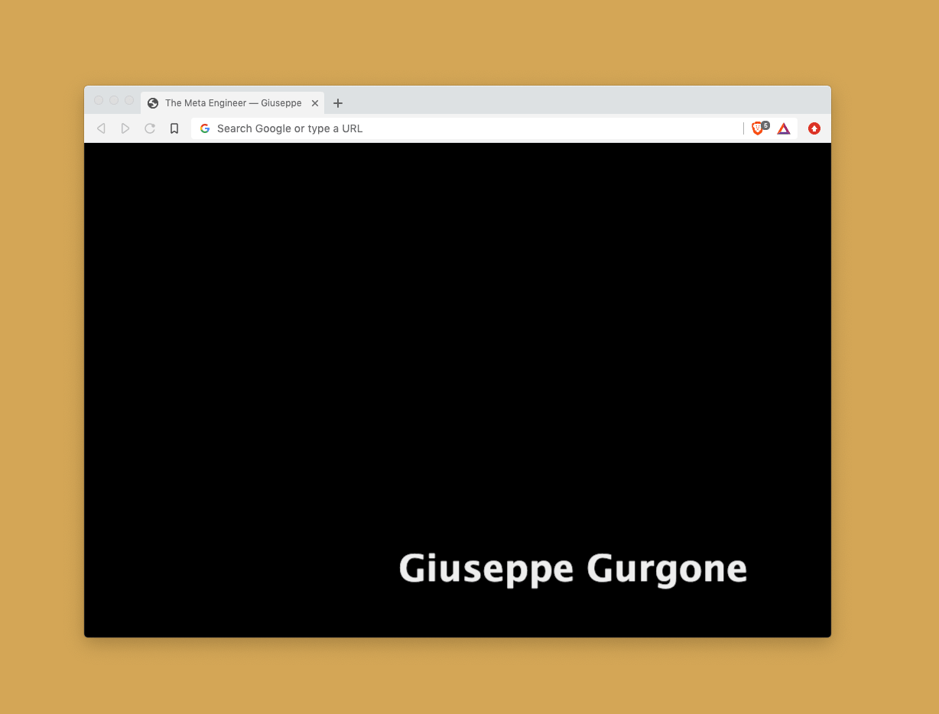This screenshot has height=714, width=939.
Task: Click the Google icon in the address bar
Action: [204, 128]
